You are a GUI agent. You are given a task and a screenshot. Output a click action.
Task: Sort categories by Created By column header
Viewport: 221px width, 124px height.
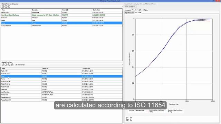[77, 10]
